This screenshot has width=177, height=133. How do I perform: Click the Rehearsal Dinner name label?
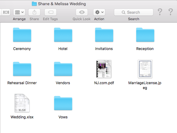click(22, 83)
